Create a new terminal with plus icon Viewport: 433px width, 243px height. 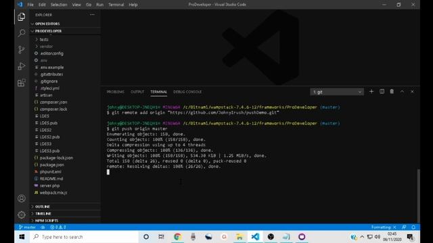pos(371,92)
